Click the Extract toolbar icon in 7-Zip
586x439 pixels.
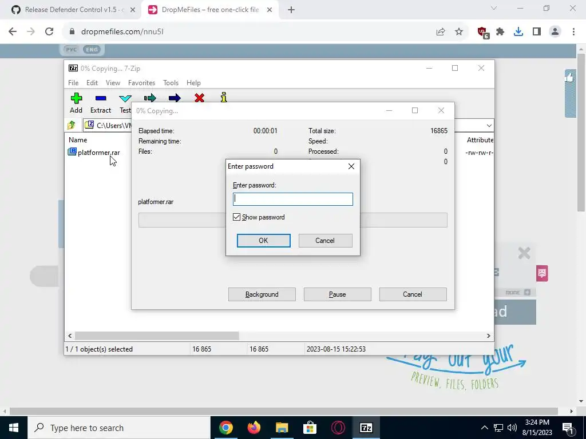click(x=101, y=98)
